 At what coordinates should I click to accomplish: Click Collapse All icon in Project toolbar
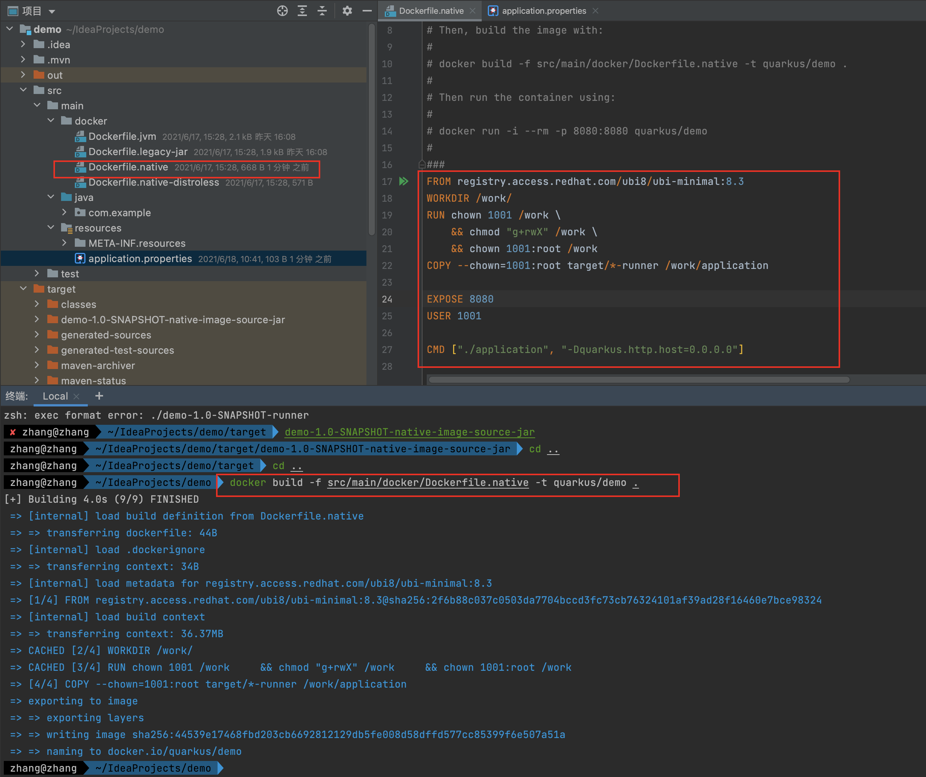[322, 11]
